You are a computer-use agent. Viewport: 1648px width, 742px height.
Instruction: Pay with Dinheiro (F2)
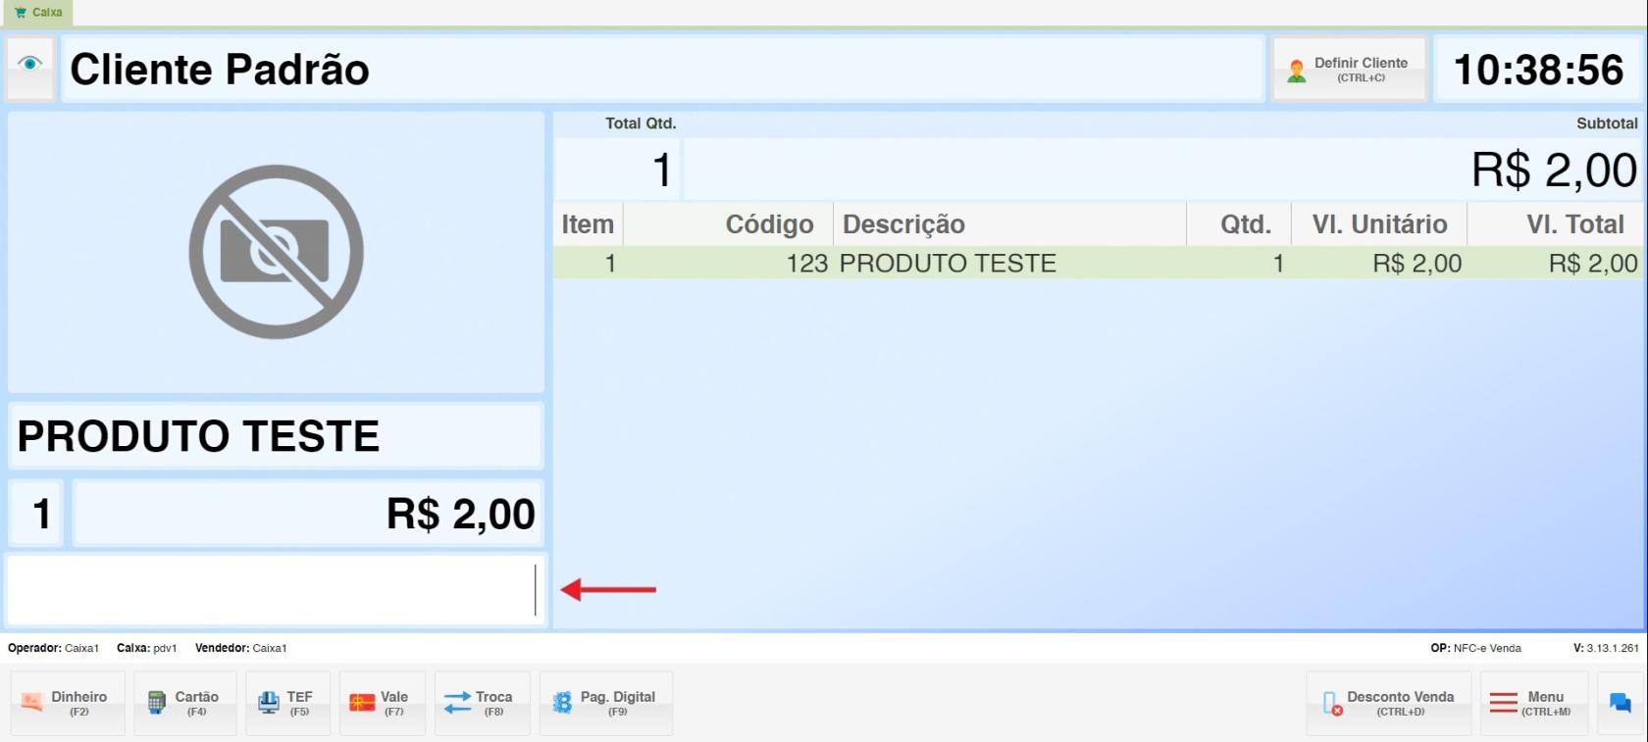68,703
